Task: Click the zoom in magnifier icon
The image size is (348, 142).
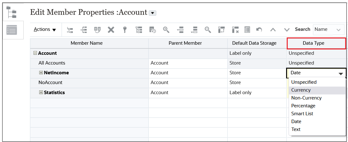Action: (x=166, y=30)
